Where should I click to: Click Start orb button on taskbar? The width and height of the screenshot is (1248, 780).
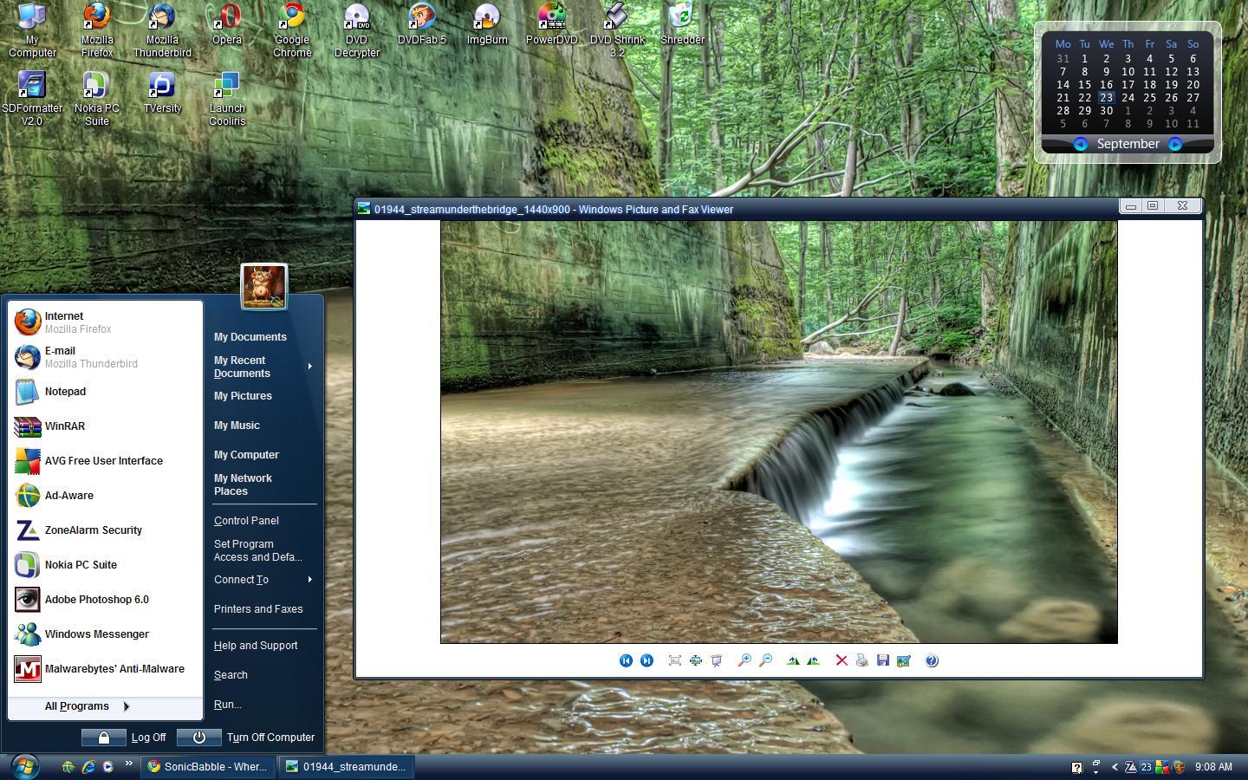[x=24, y=766]
